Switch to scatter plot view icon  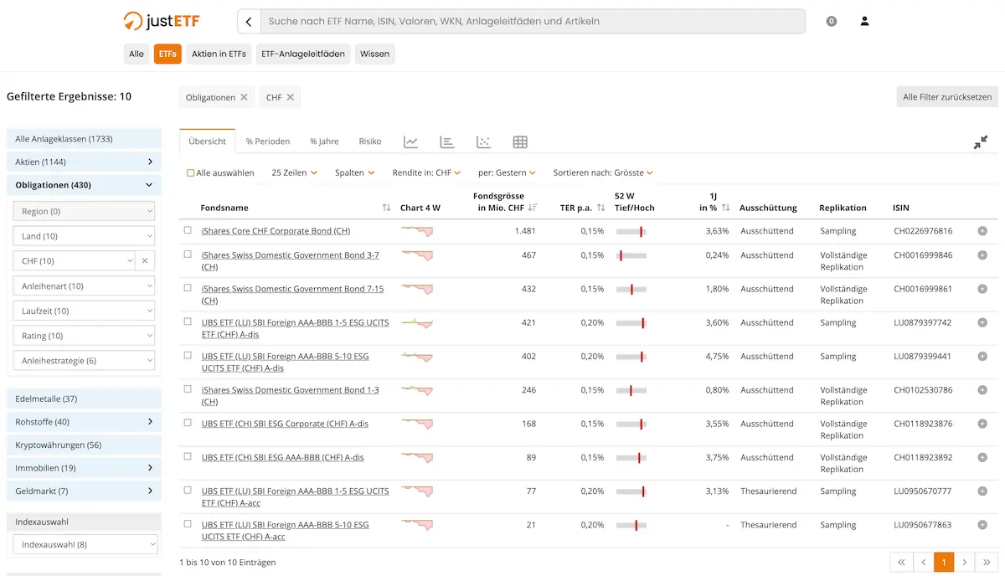pos(483,142)
